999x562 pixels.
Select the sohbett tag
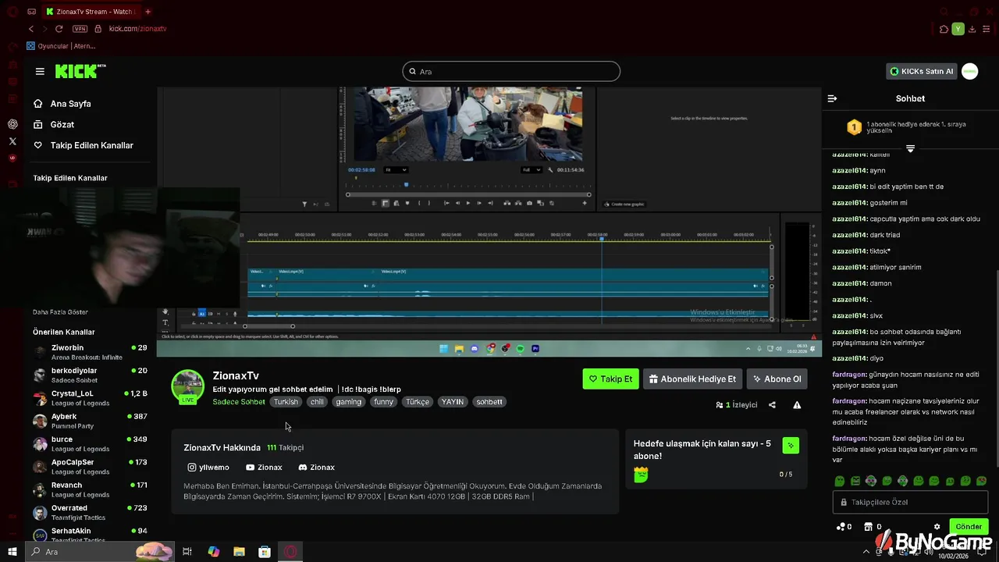tap(489, 402)
